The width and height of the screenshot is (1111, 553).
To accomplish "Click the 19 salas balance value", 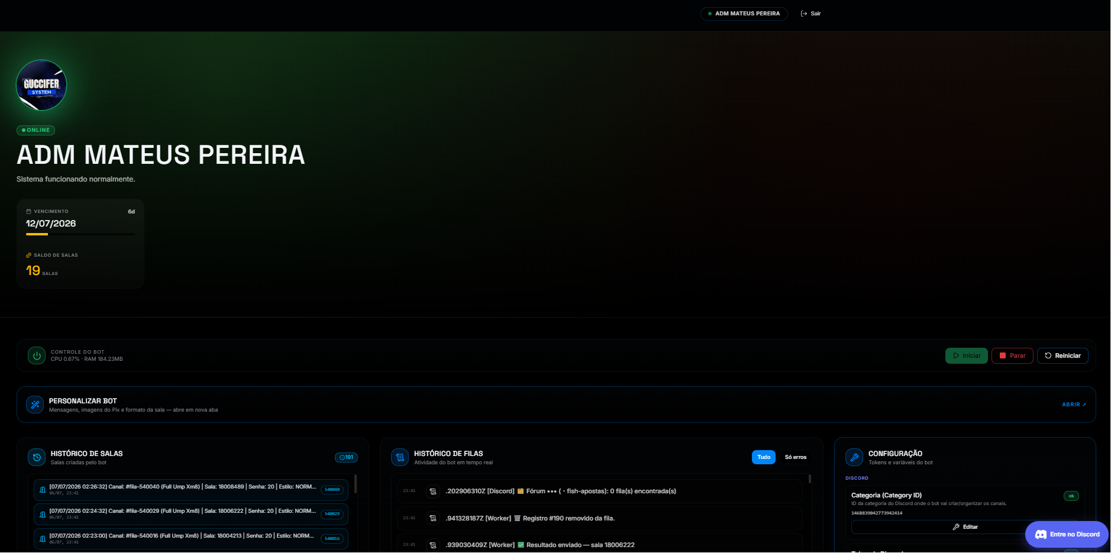I will [x=33, y=270].
